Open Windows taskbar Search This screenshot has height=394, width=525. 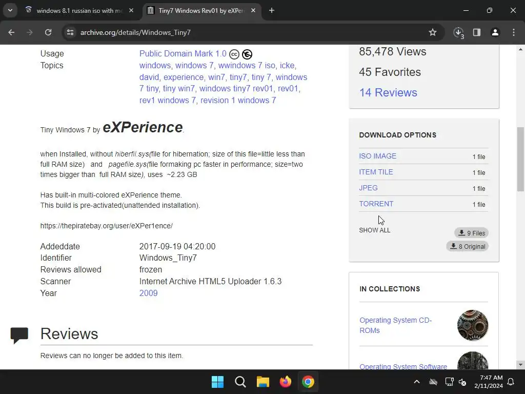(240, 382)
